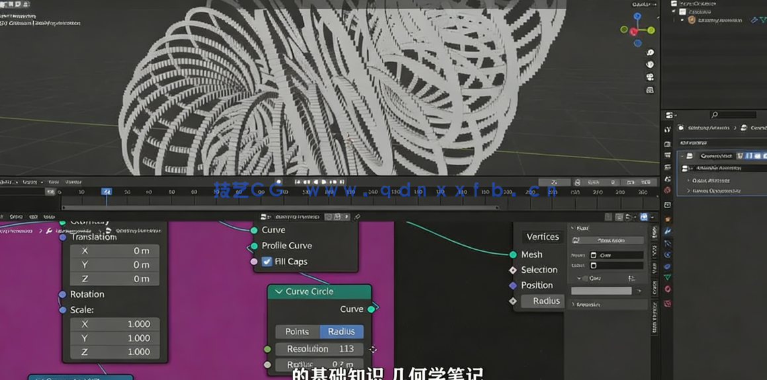Click the Radius input field

pos(543,301)
